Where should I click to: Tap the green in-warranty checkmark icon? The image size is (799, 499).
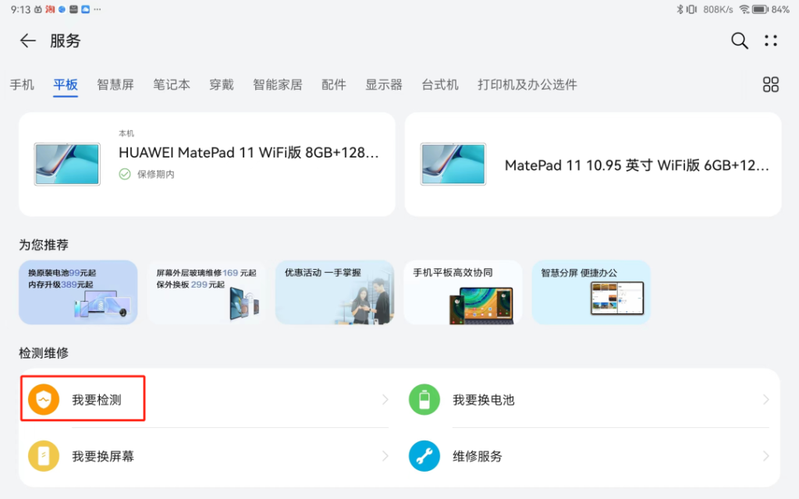(x=125, y=174)
